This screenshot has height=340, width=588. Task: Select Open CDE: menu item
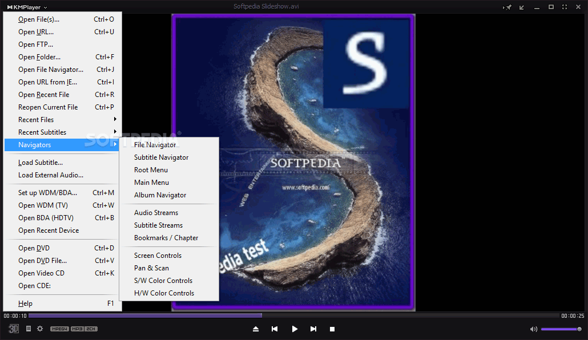point(63,286)
